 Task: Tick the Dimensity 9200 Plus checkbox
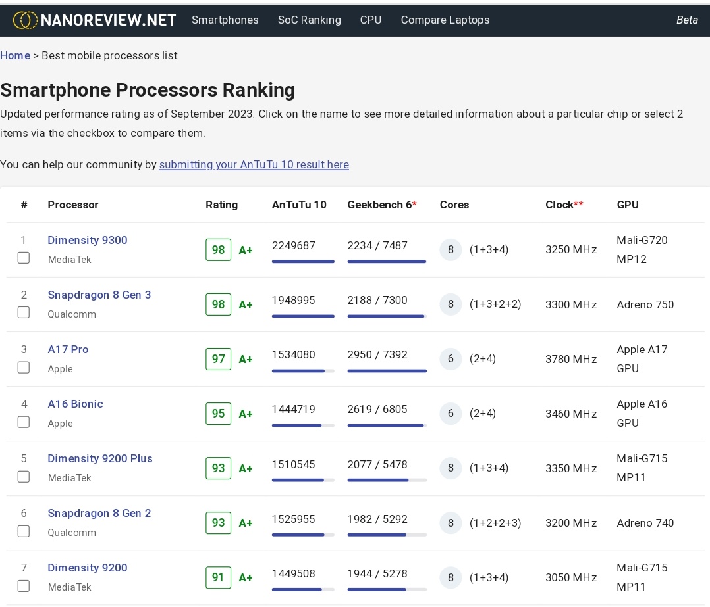click(24, 477)
